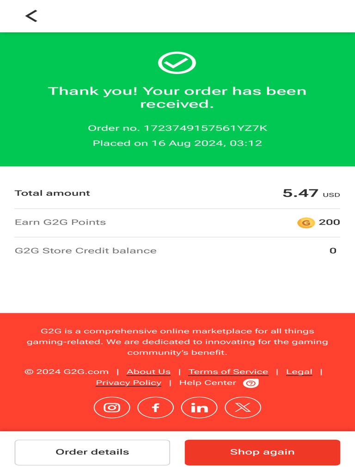Open G2G's X (Twitter) page
Image resolution: width=355 pixels, height=474 pixels.
[243, 407]
